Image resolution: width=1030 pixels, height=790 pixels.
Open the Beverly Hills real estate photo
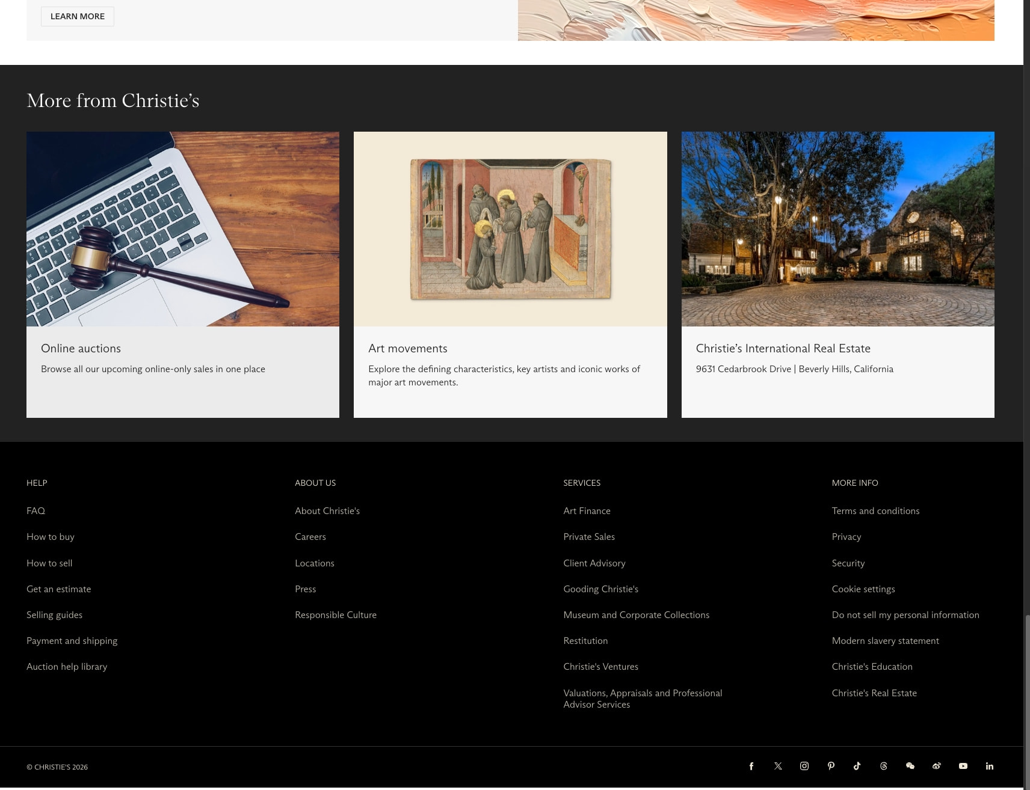[837, 229]
